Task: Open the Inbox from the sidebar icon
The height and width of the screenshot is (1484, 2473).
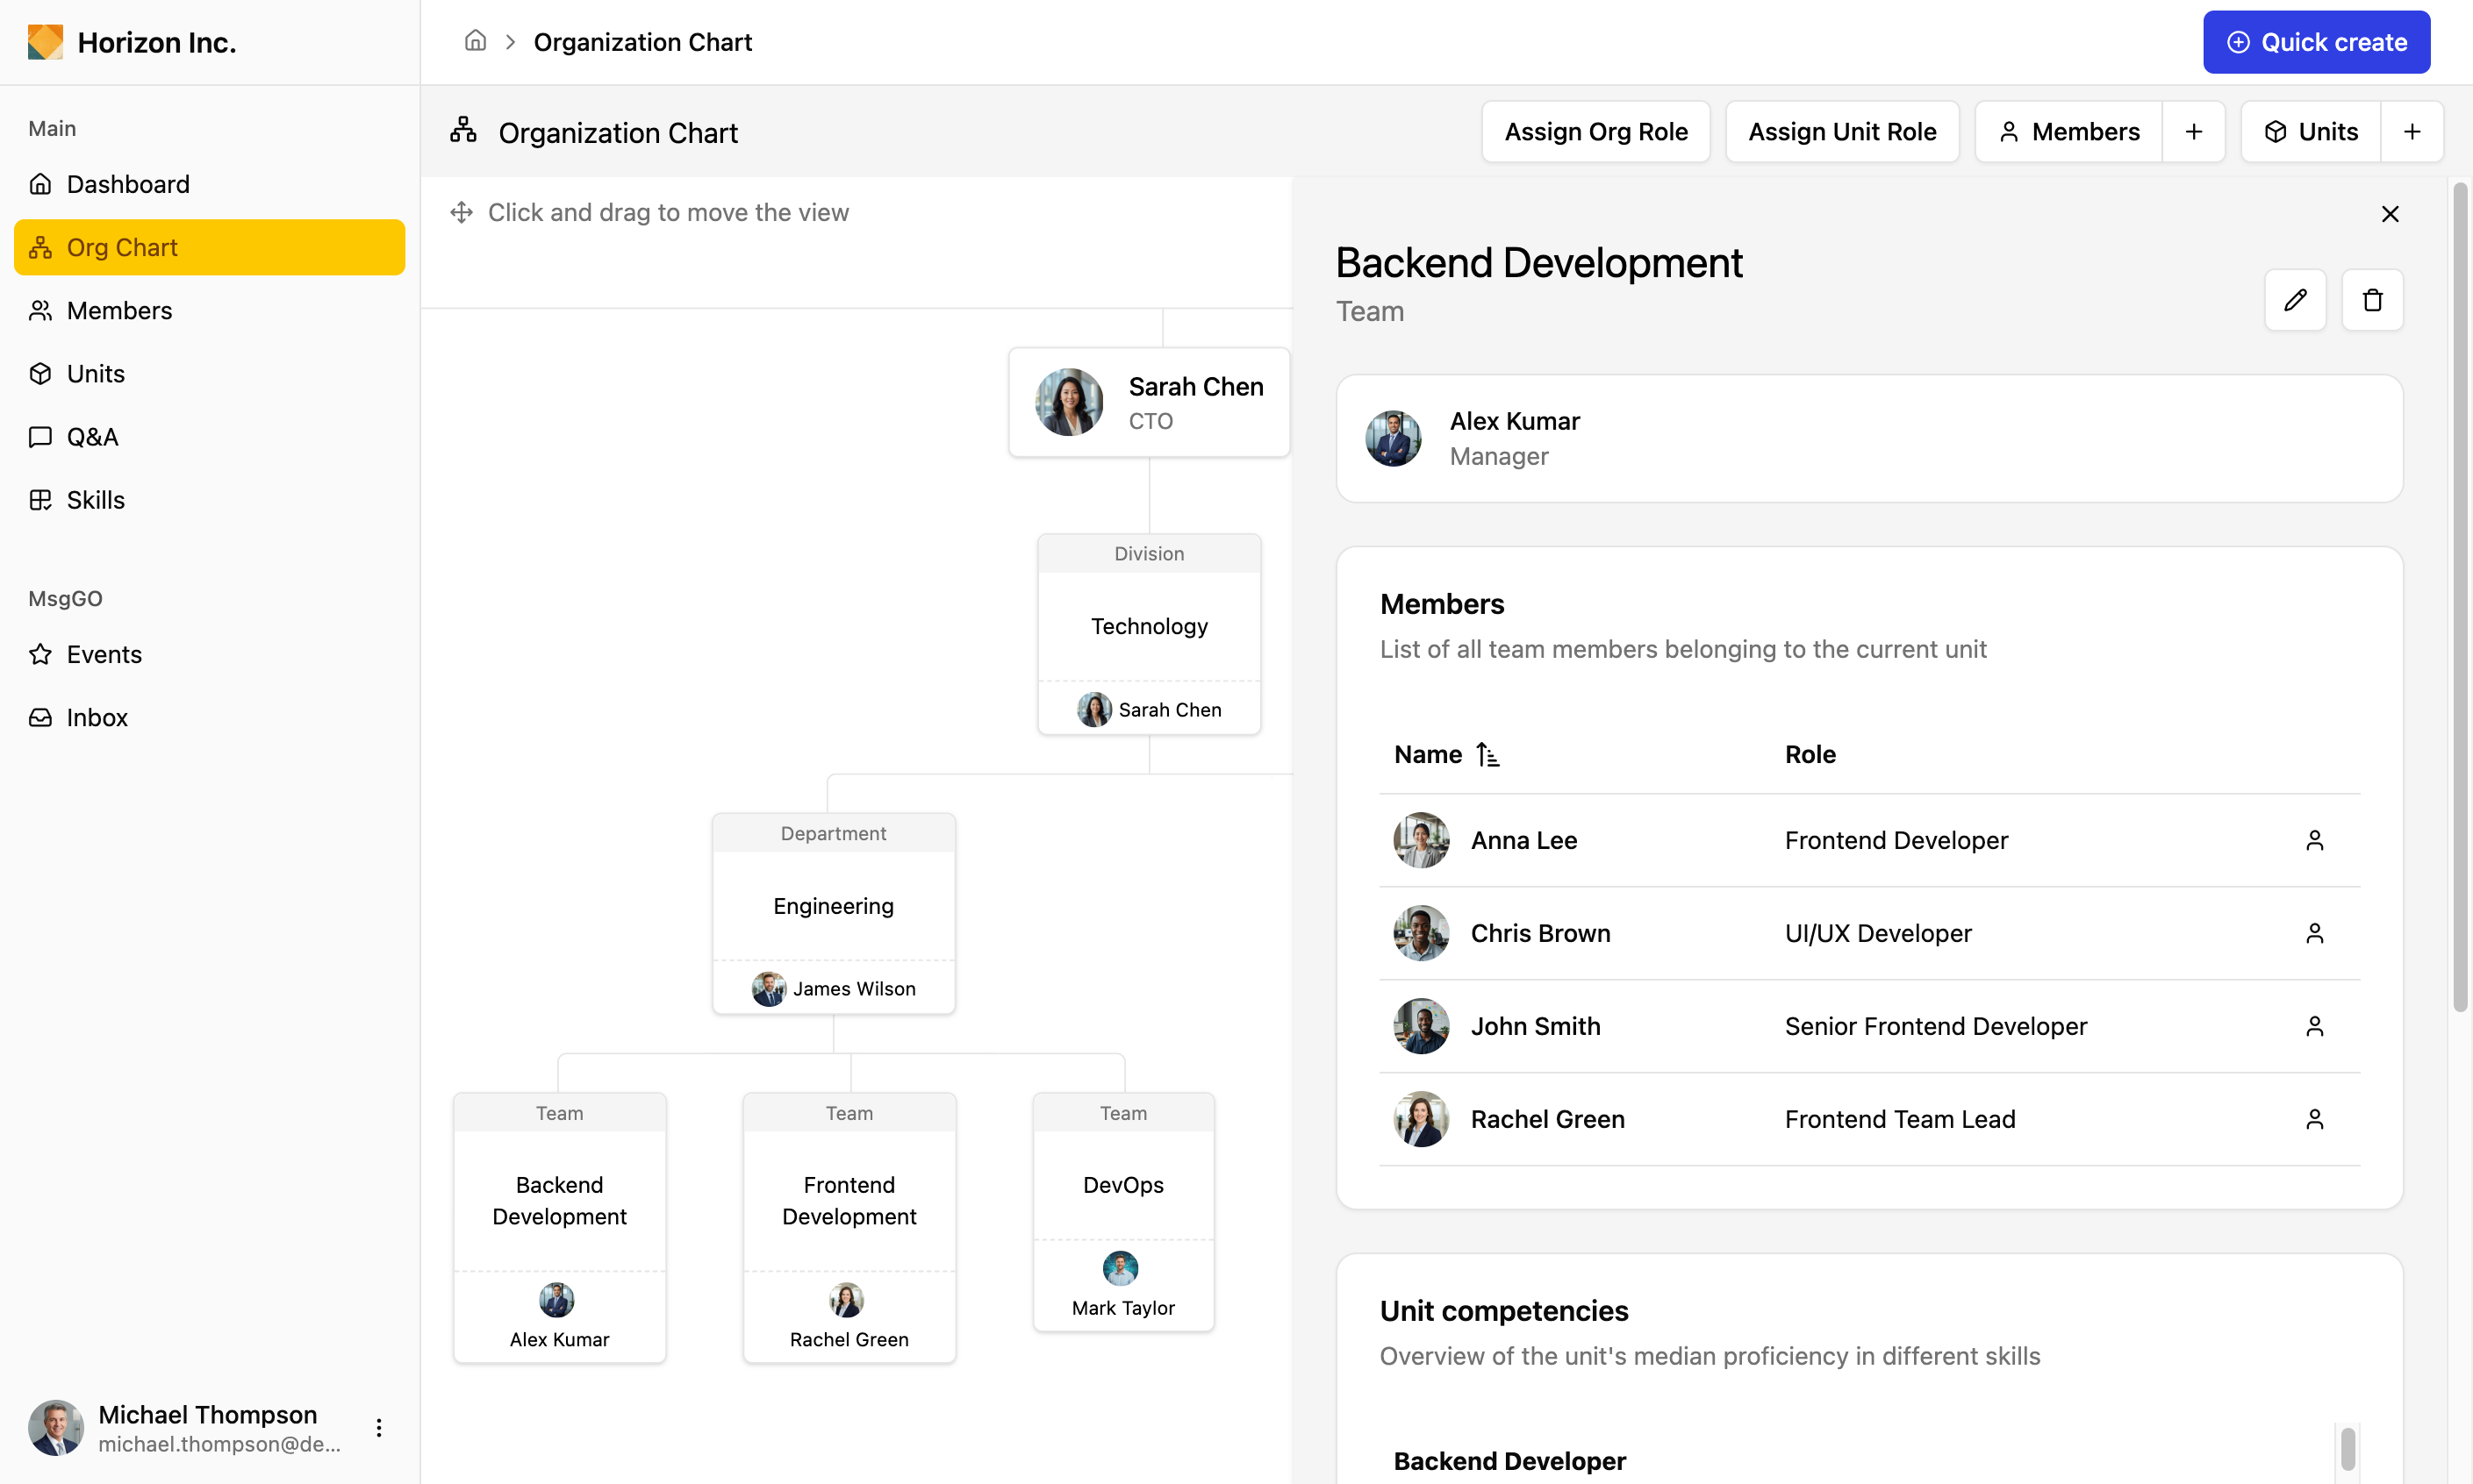Action: point(40,717)
